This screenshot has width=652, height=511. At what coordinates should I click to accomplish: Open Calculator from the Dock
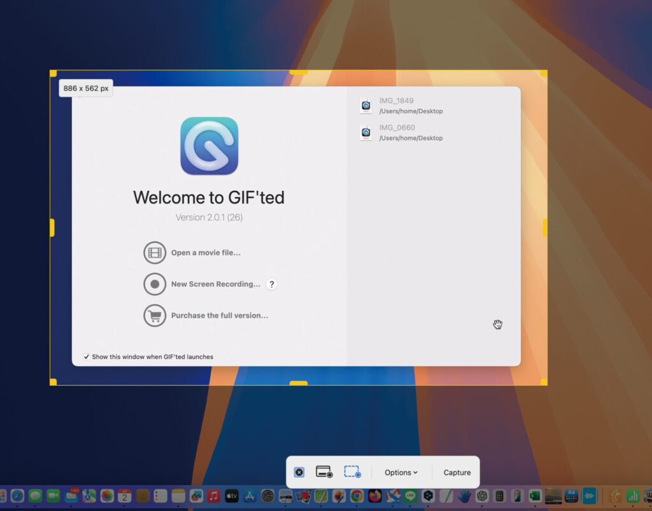click(x=500, y=496)
